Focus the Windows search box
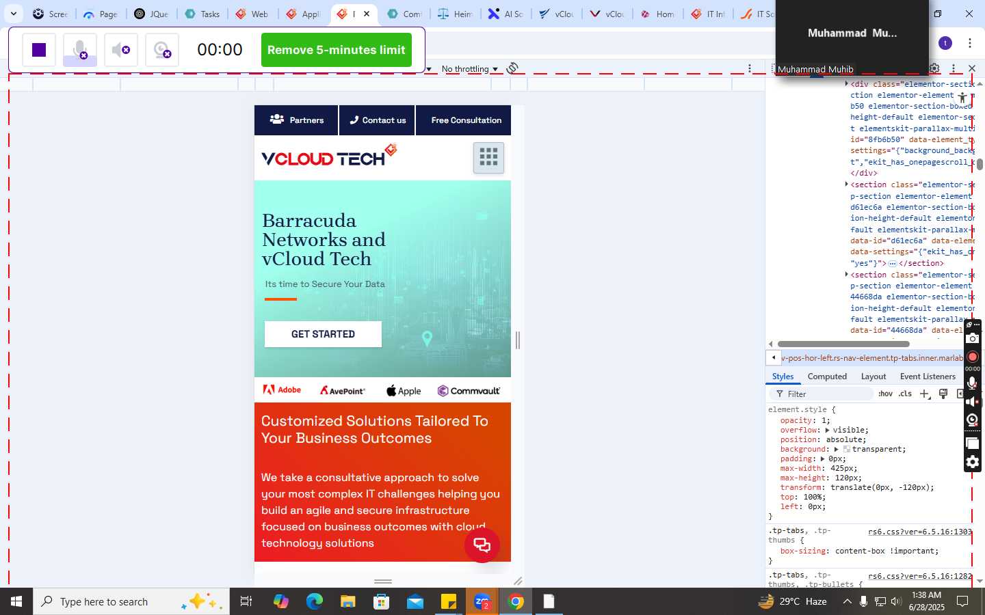Image resolution: width=985 pixels, height=615 pixels. 131,601
